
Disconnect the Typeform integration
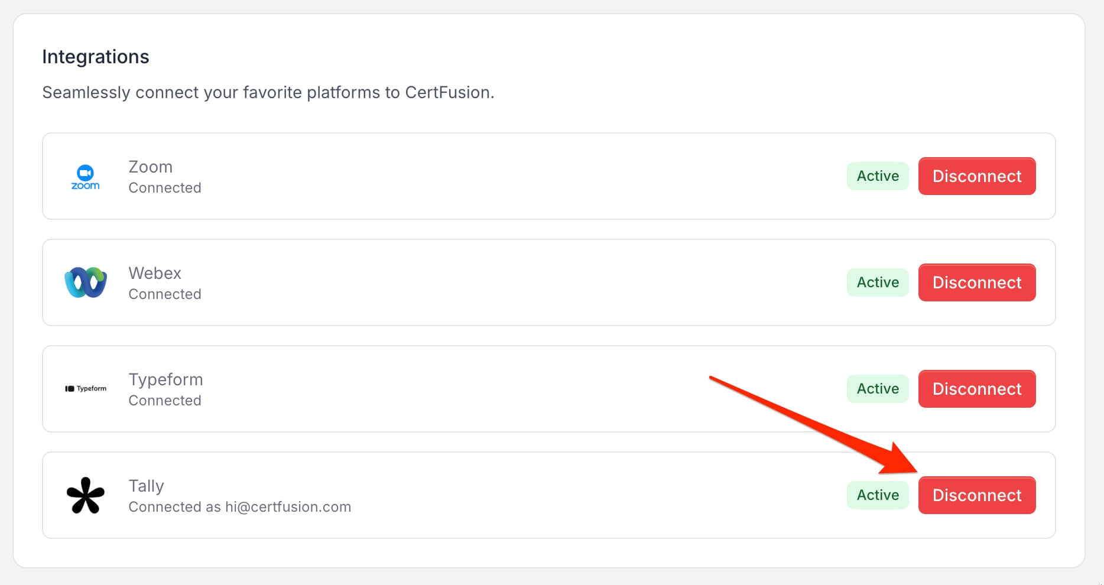[976, 389]
